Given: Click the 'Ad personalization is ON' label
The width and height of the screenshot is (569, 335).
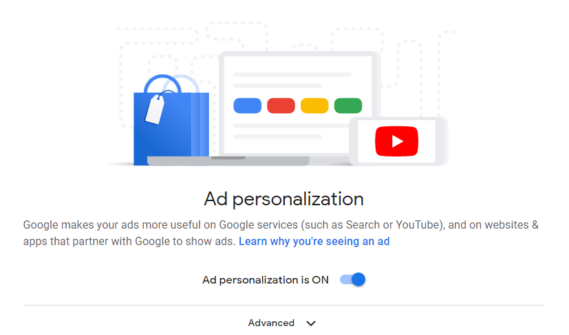Looking at the screenshot, I should (266, 280).
